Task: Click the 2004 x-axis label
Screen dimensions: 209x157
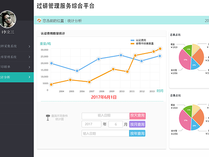Action: coord(61,91)
